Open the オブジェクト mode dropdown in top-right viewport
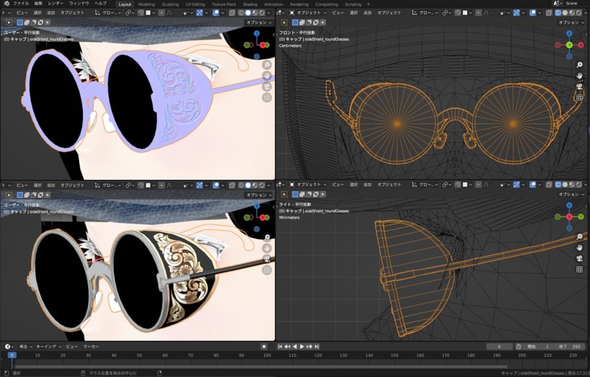Viewport: 590px width, 377px height. (308, 12)
